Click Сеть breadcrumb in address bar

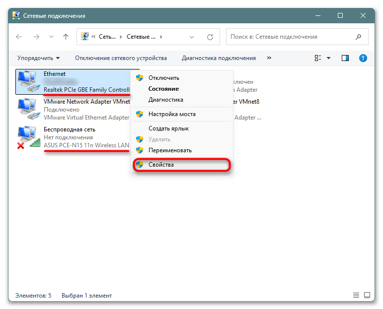pyautogui.click(x=107, y=37)
